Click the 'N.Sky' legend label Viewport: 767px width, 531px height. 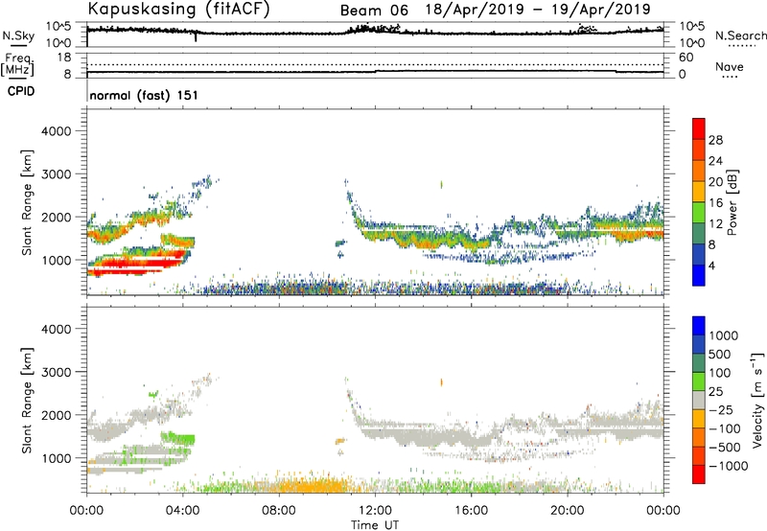18,36
